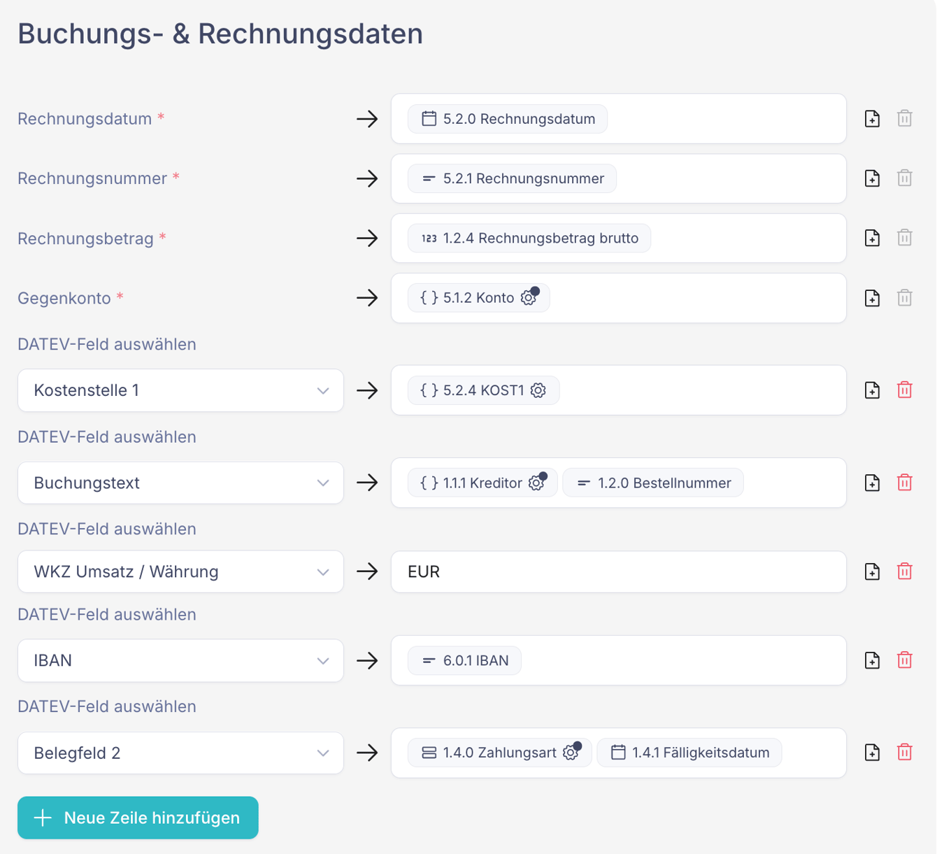Image resolution: width=937 pixels, height=854 pixels.
Task: Select the 1.2.0 Bestellnummer chip
Action: click(x=653, y=483)
